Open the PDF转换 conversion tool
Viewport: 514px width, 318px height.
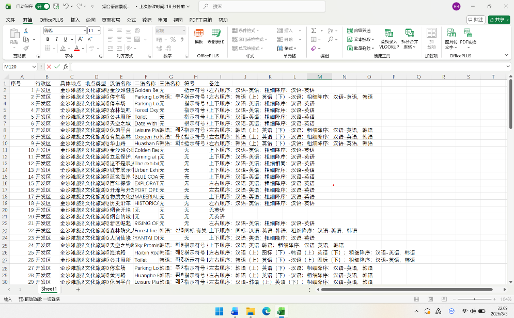point(468,39)
